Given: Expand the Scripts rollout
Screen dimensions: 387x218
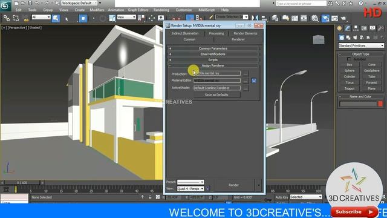Looking at the screenshot, I should [213, 60].
